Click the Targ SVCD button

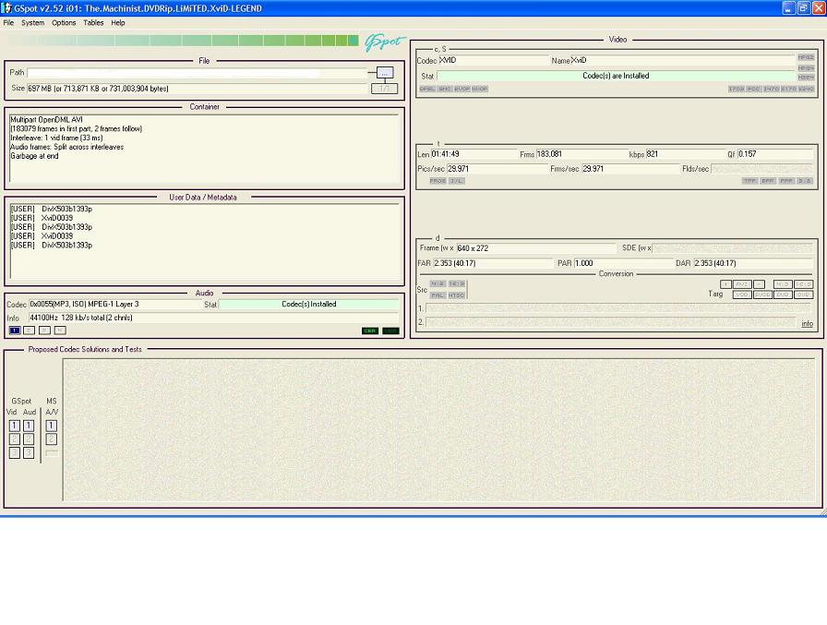762,294
